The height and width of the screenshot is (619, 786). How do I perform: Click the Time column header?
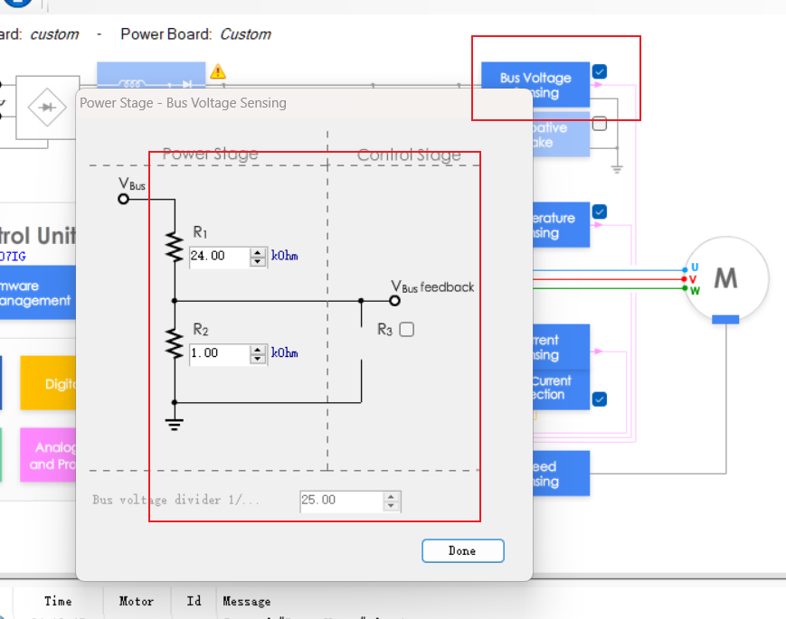[58, 601]
